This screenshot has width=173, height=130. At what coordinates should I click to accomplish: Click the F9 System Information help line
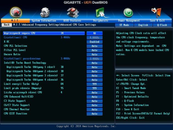click(x=132, y=105)
